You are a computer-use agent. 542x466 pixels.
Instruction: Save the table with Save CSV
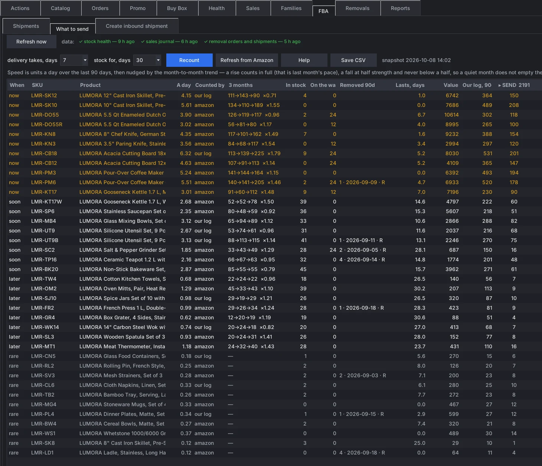353,60
